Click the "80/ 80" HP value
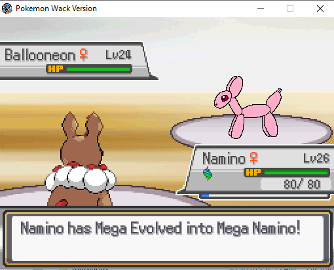 302,184
